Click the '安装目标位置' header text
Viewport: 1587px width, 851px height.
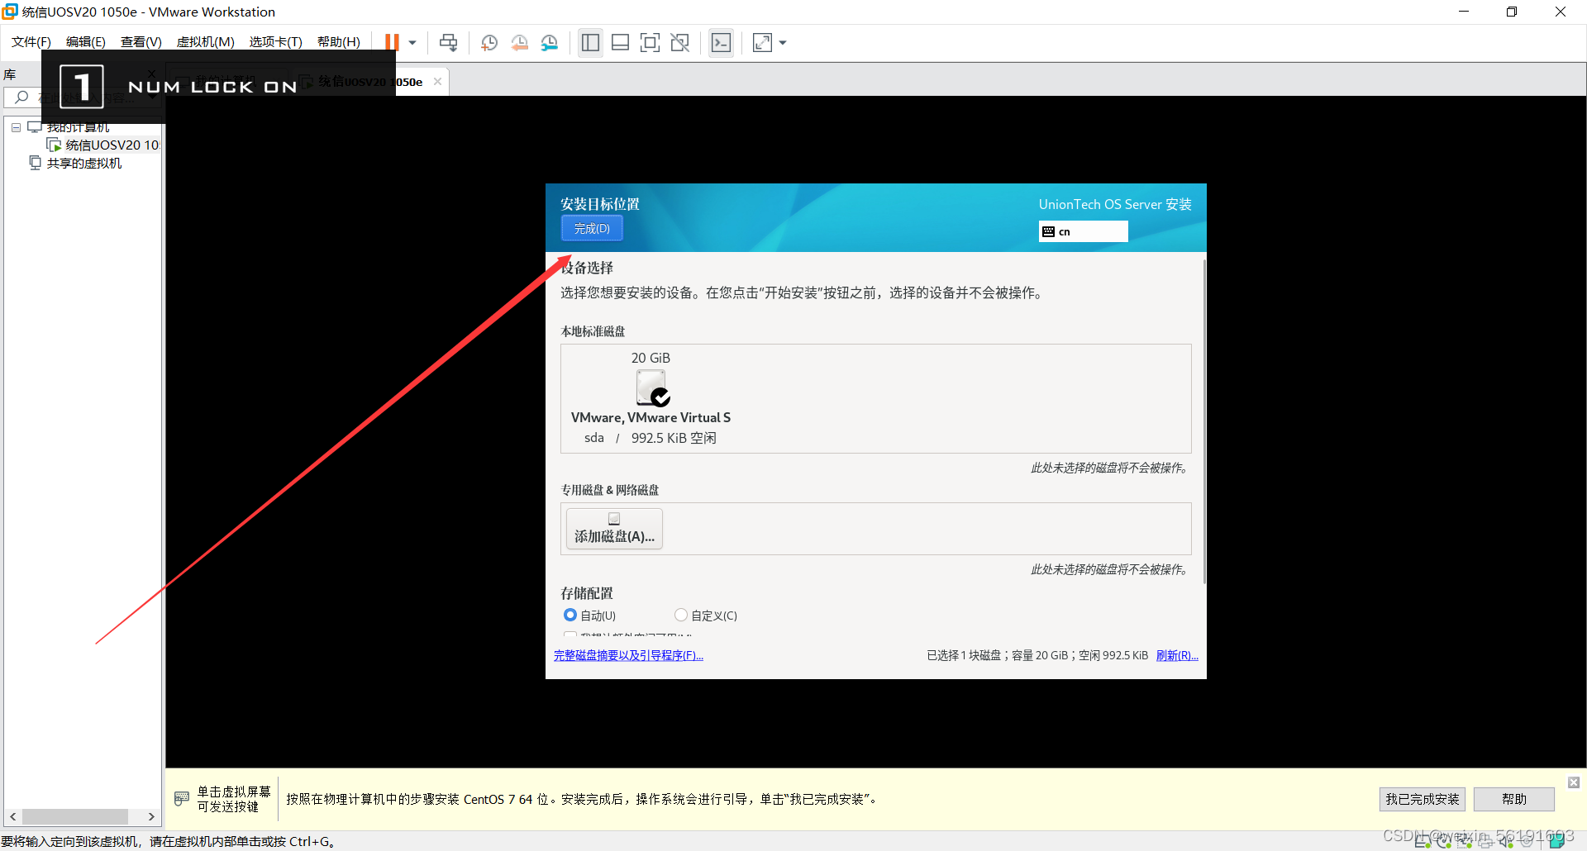tap(600, 204)
